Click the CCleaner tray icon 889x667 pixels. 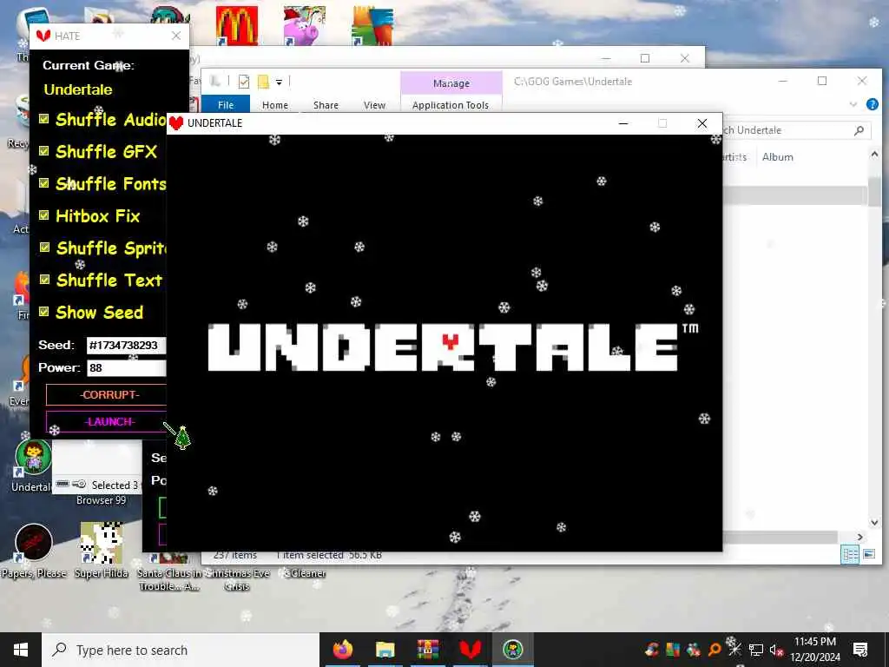[652, 650]
